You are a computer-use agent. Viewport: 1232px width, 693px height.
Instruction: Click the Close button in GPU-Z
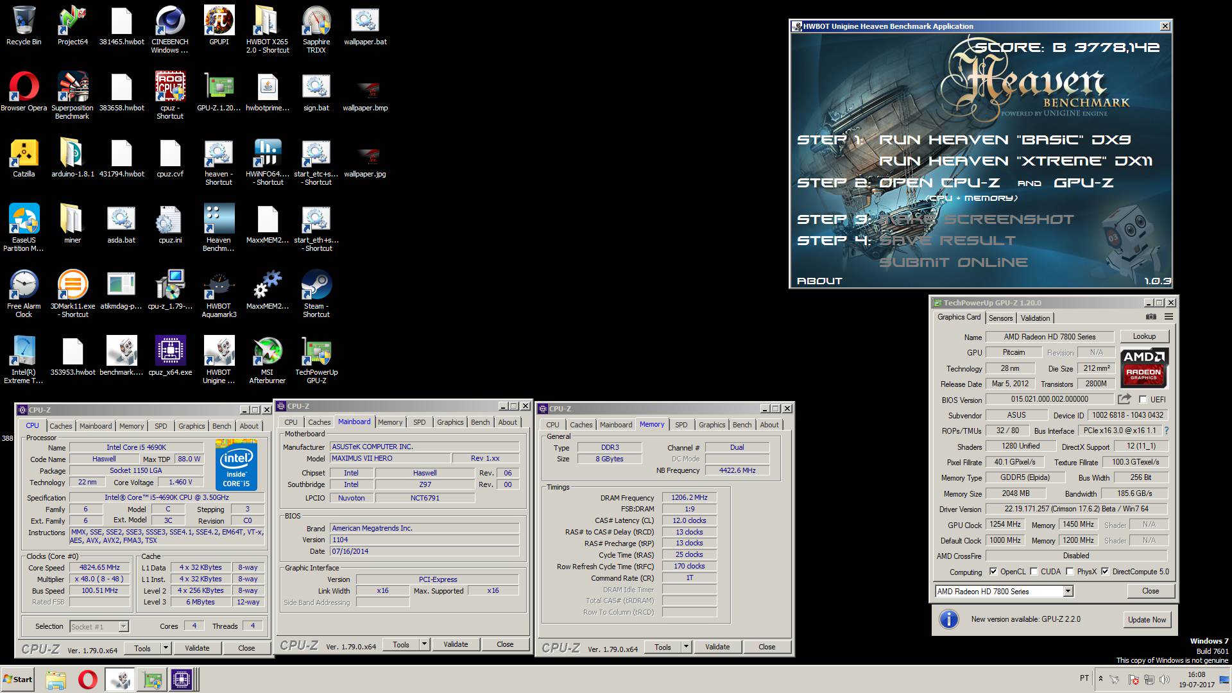pos(1150,591)
